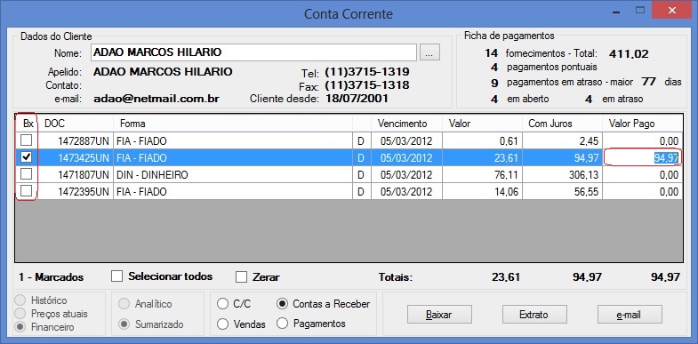Sort by the Vencimento column header

tap(406, 124)
